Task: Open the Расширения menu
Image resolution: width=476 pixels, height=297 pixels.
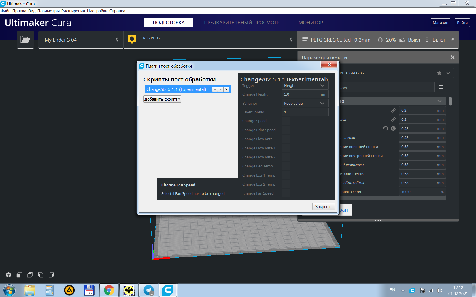Action: (73, 11)
